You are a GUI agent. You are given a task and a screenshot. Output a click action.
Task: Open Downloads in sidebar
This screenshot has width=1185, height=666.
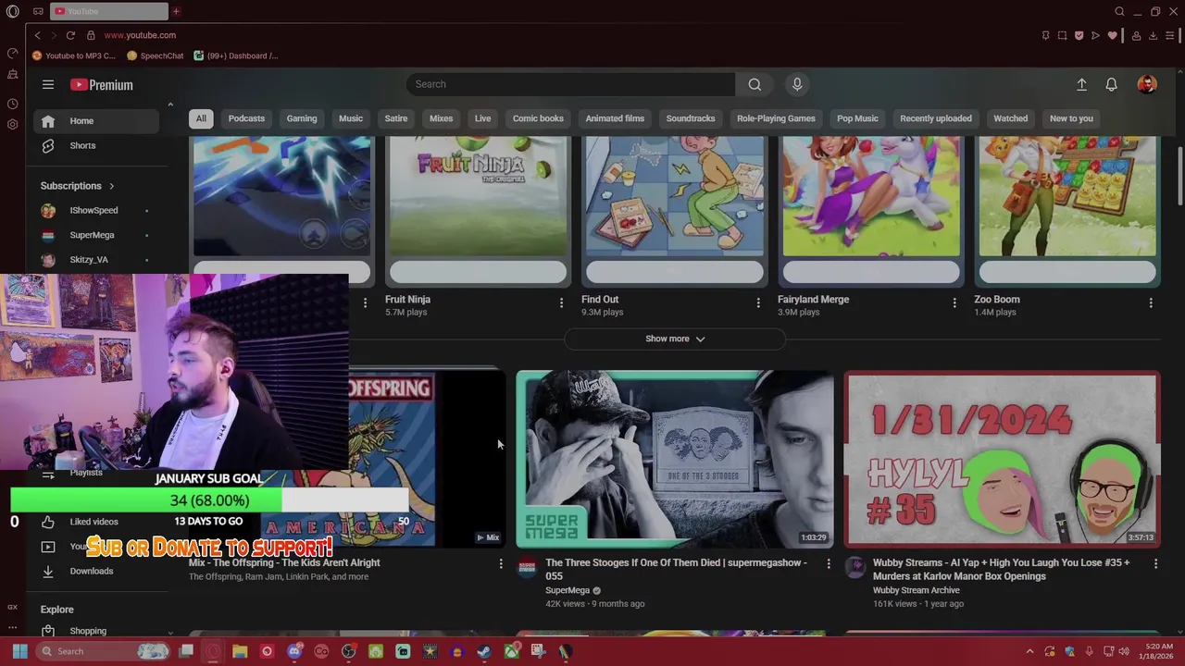point(96,571)
